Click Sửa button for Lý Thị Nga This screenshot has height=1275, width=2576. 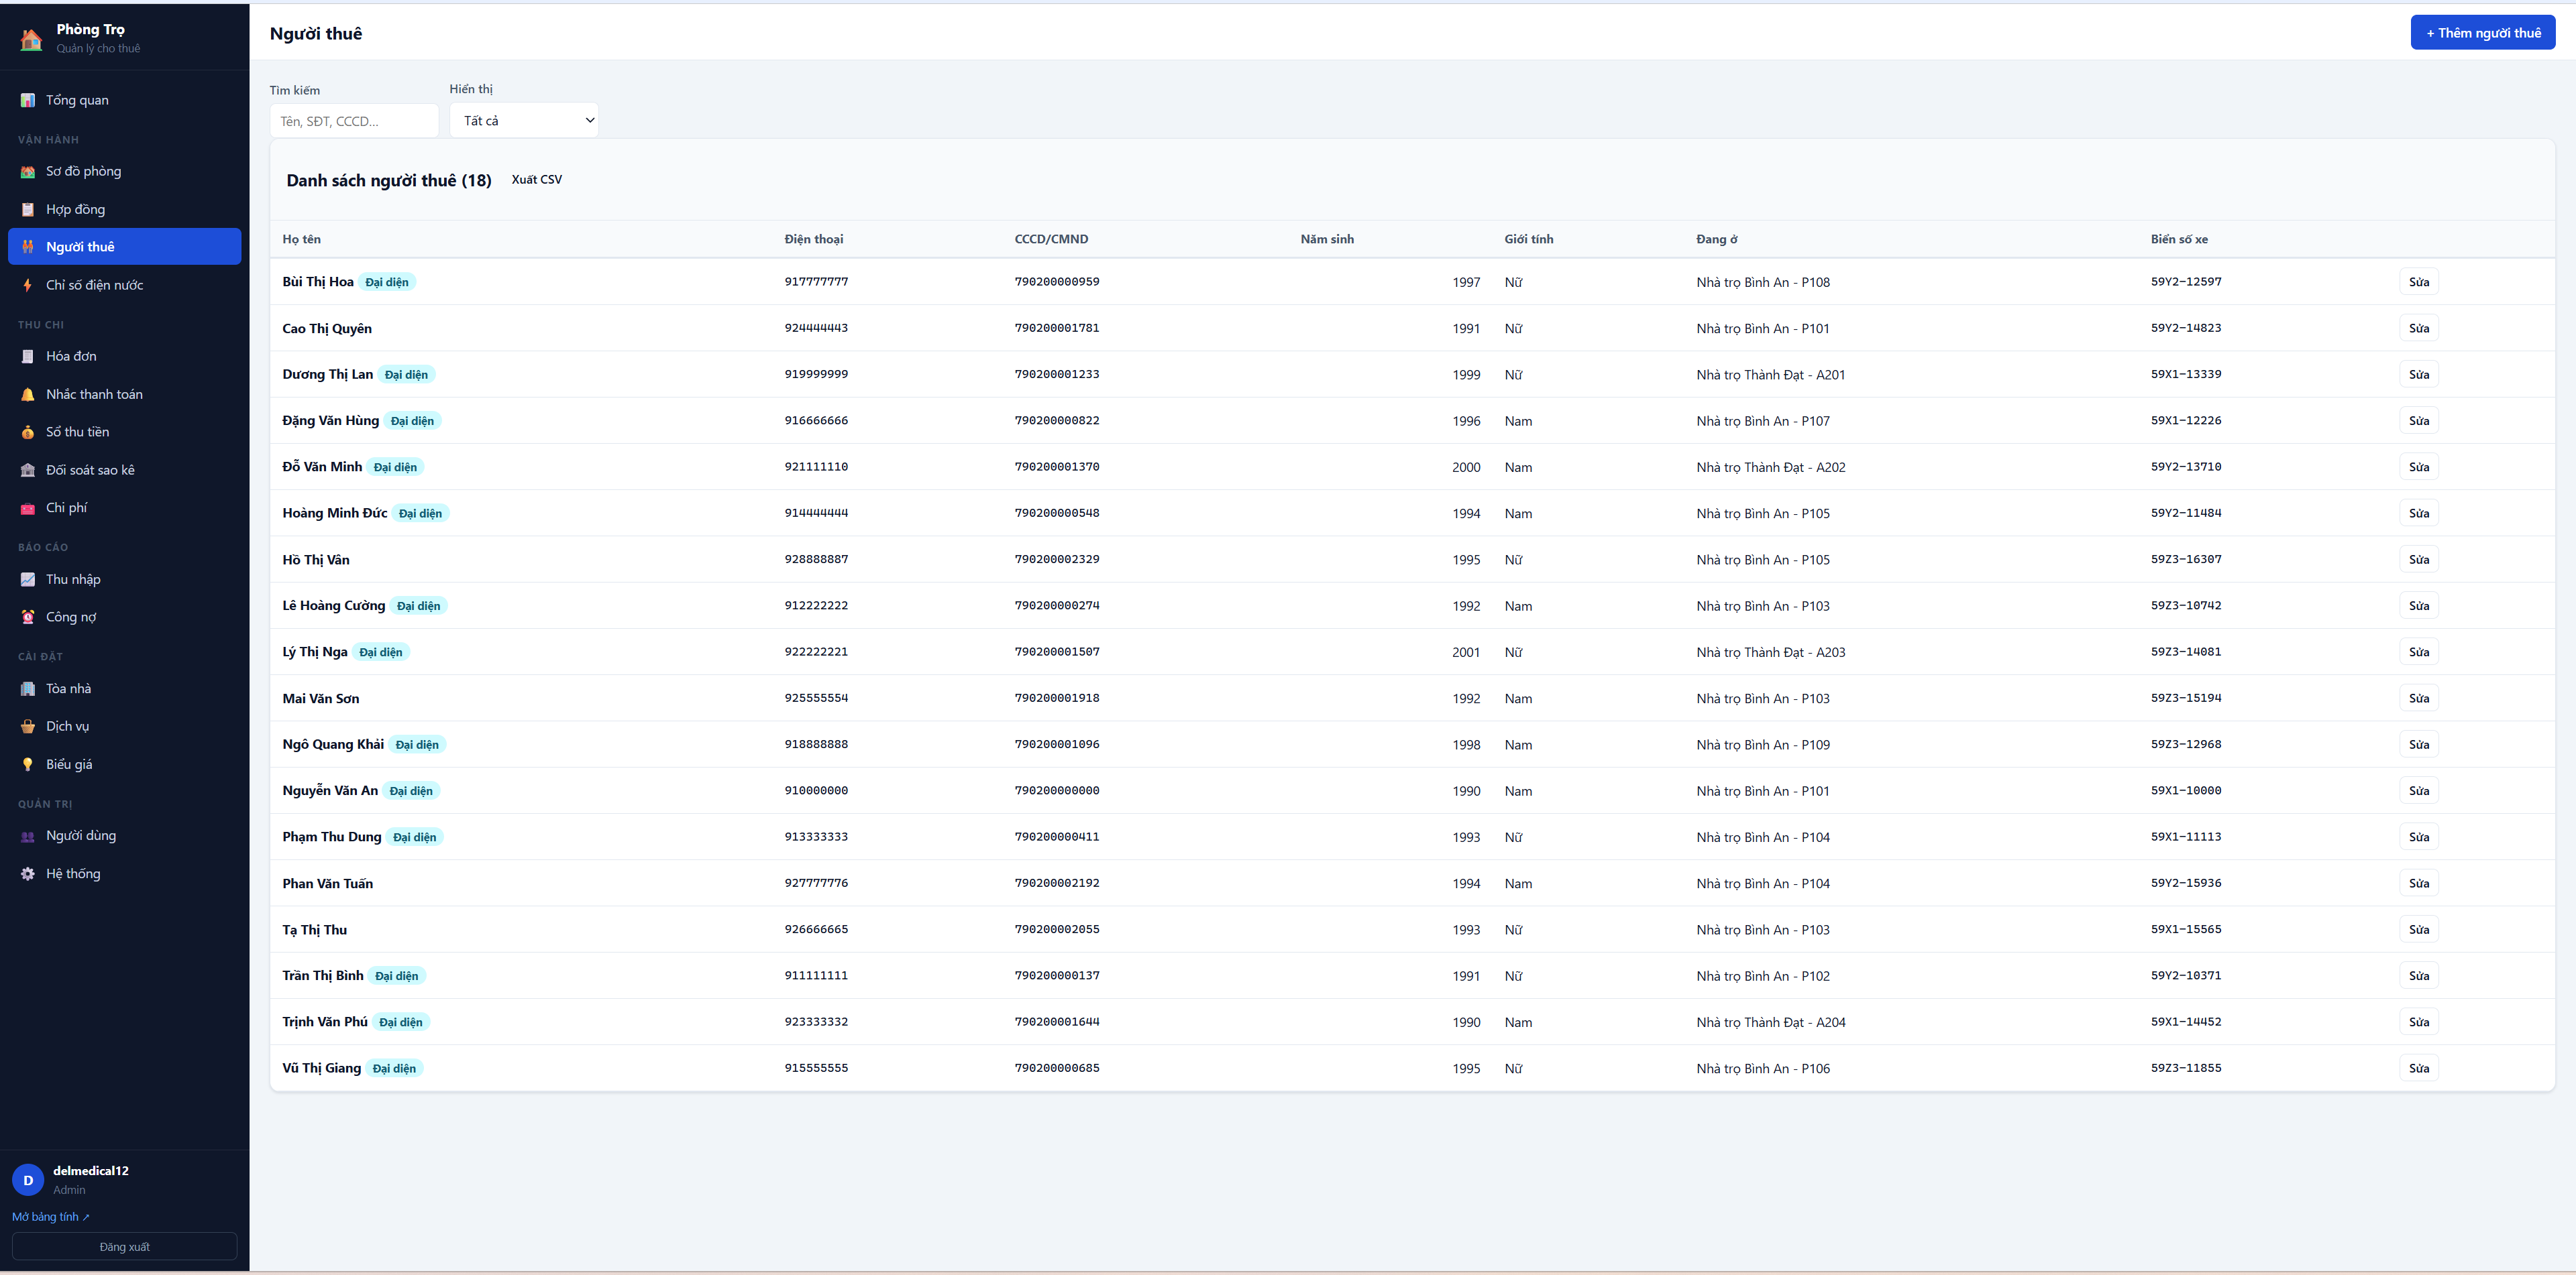(x=2418, y=652)
